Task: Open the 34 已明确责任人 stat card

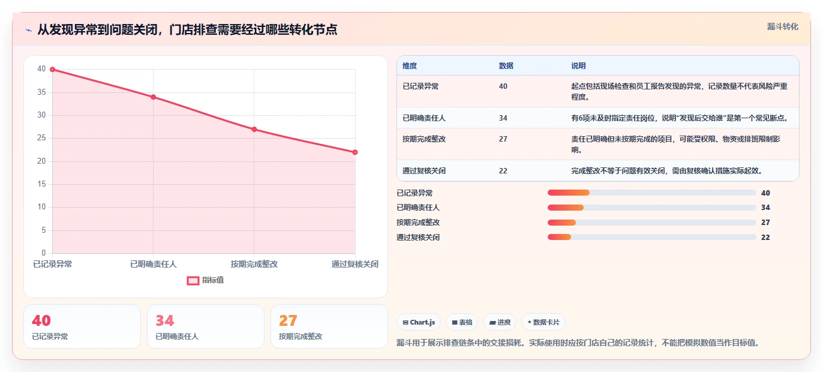Action: tap(206, 326)
